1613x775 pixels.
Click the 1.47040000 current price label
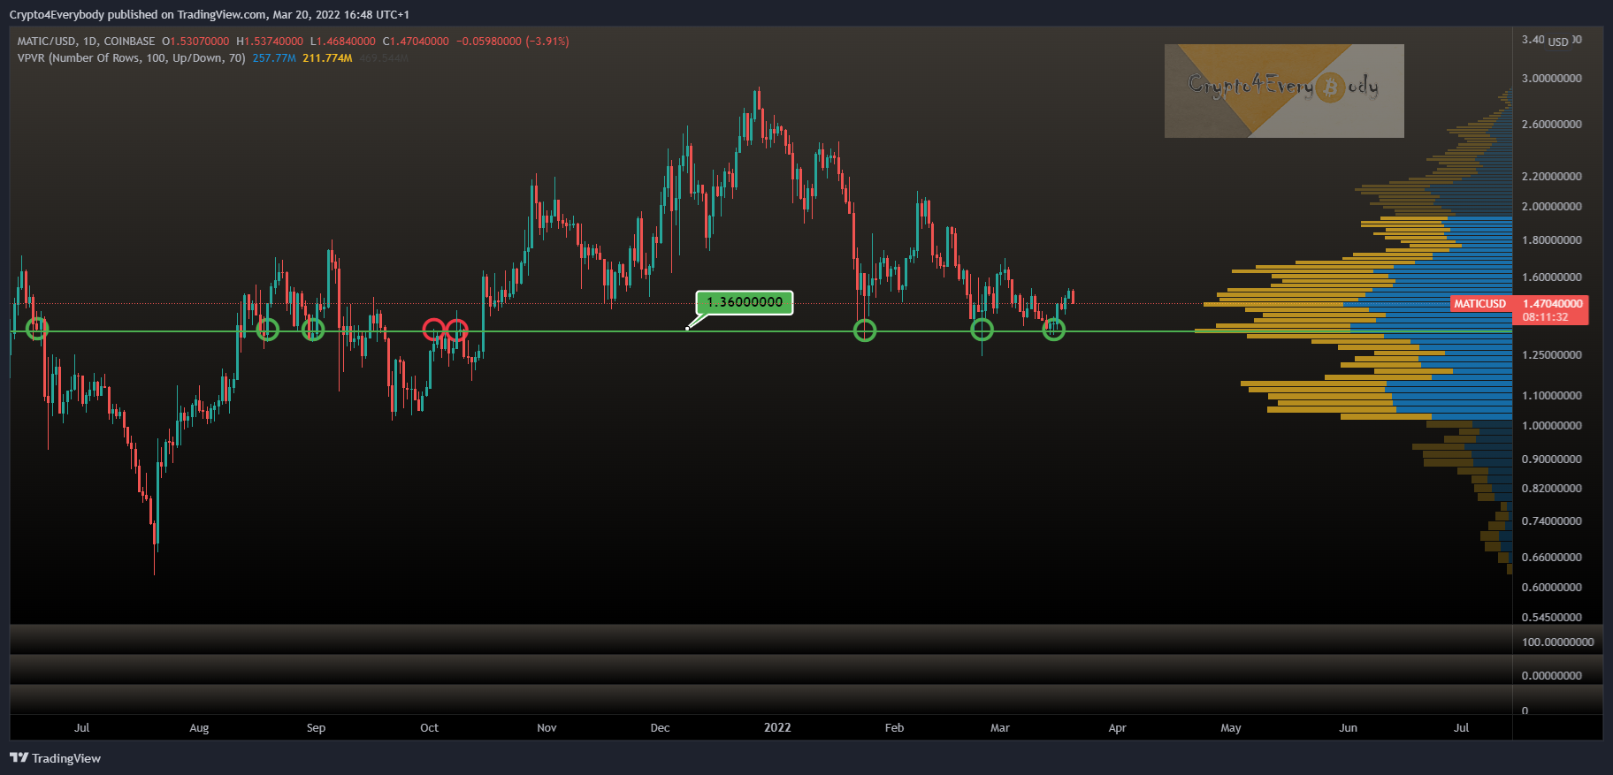1553,303
